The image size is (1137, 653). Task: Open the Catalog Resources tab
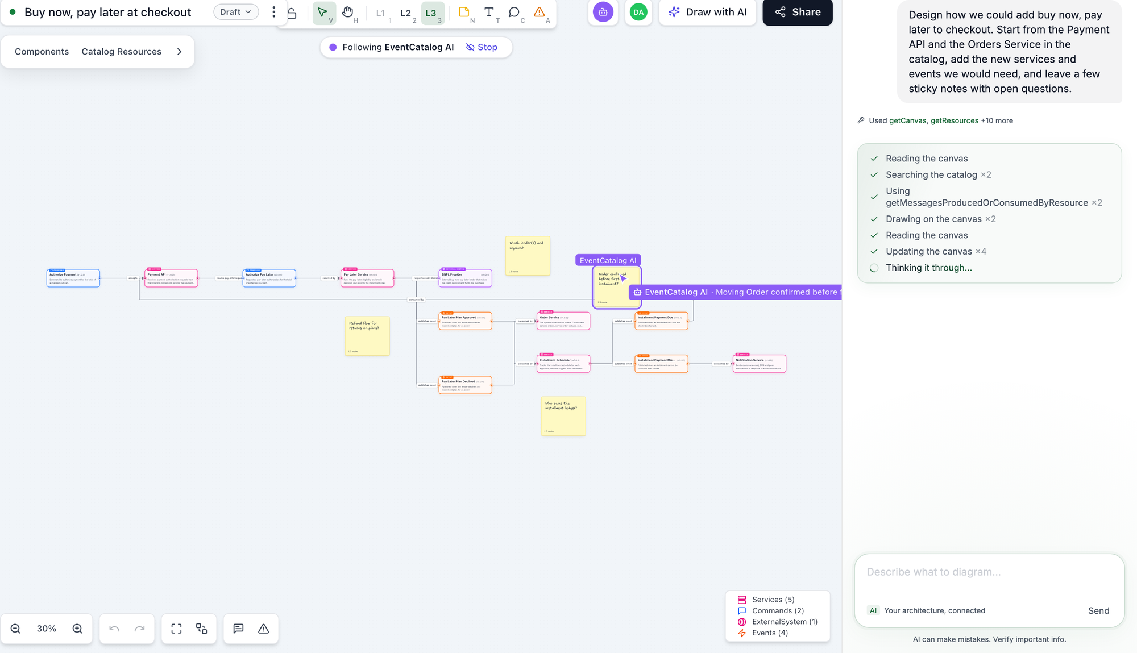tap(121, 52)
